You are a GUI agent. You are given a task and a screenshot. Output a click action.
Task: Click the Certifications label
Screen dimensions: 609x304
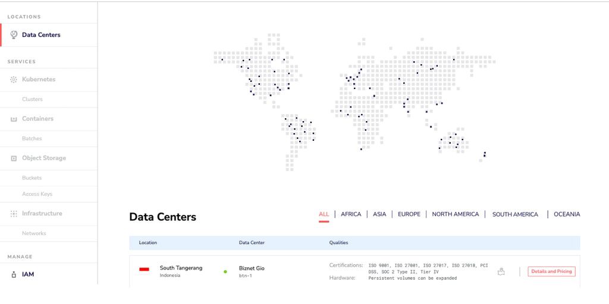tap(346, 265)
